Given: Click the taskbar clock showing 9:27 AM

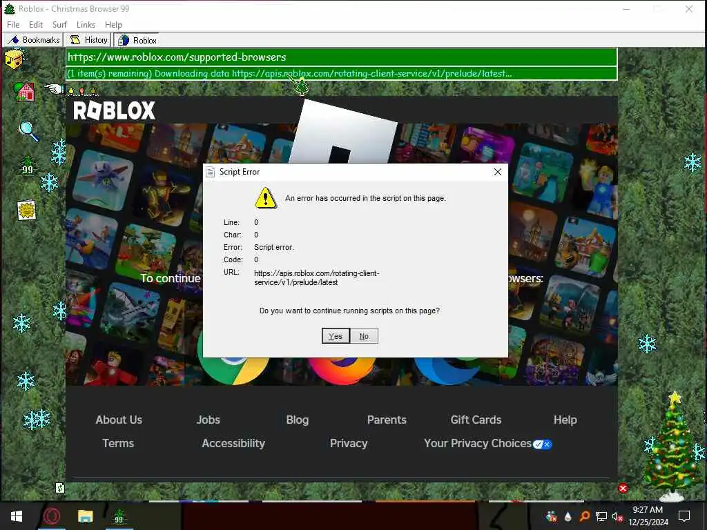Looking at the screenshot, I should pyautogui.click(x=648, y=516).
